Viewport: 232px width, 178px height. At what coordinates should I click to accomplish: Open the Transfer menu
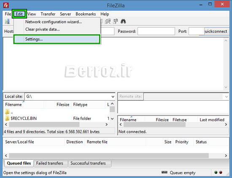(x=48, y=14)
